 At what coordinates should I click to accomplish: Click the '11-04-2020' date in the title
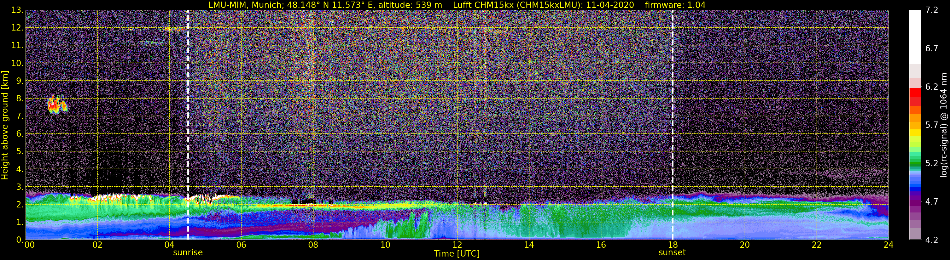tap(610, 5)
